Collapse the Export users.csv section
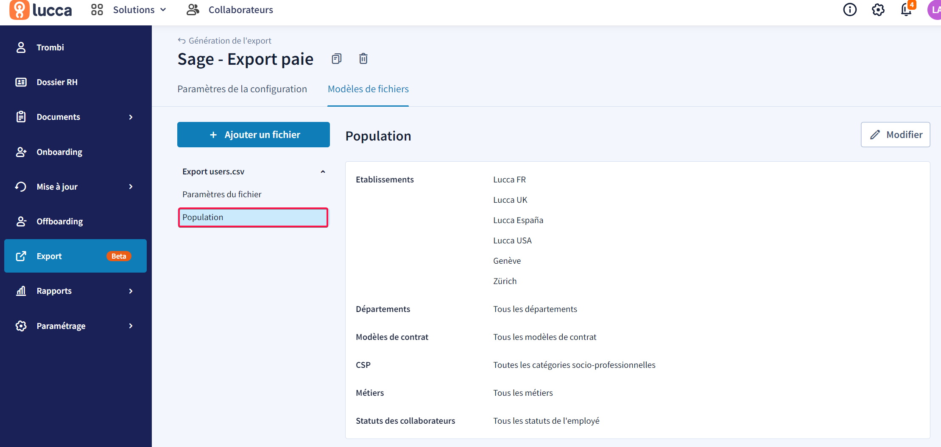 pos(323,171)
